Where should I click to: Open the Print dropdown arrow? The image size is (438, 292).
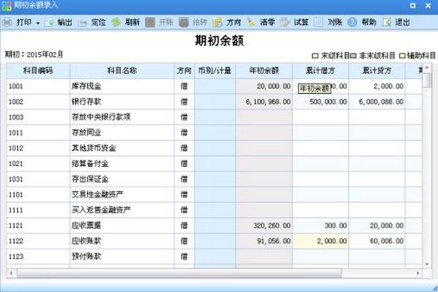tap(38, 23)
